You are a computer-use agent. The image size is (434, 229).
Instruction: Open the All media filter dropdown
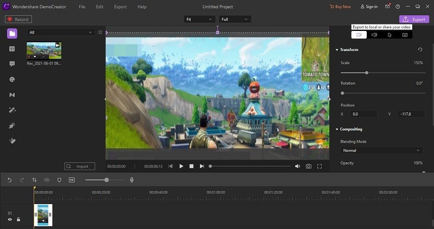[x=61, y=33]
